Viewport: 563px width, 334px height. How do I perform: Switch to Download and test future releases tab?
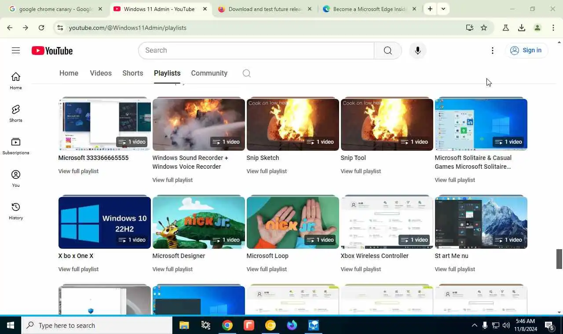coord(265,9)
